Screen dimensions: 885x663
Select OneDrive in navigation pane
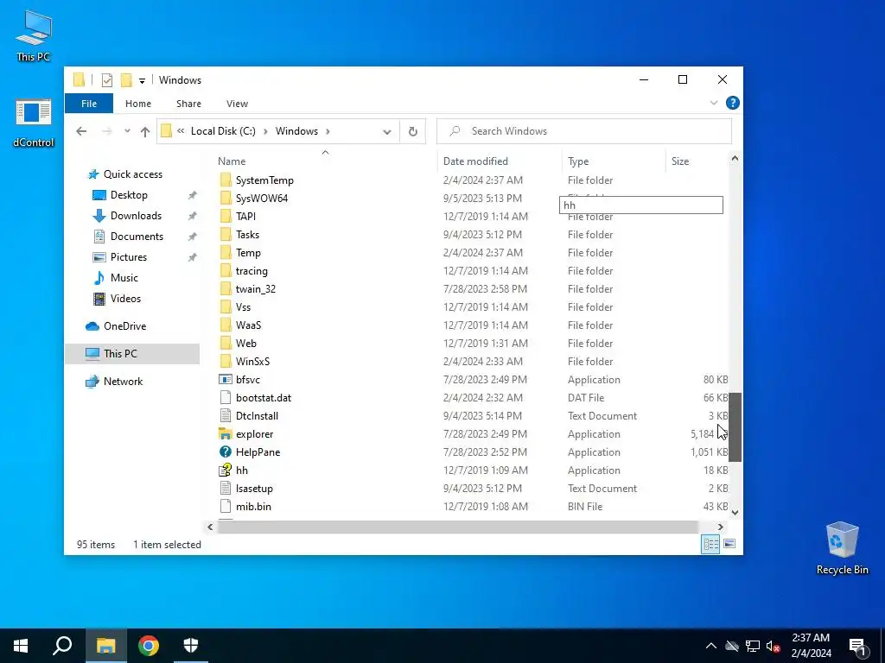tap(124, 326)
